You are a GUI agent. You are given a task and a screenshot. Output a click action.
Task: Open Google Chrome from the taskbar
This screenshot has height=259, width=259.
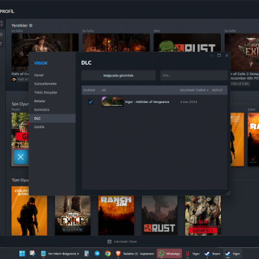click(x=107, y=254)
